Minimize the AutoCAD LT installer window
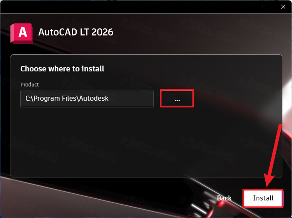Image resolution: width=292 pixels, height=218 pixels. tap(263, 7)
